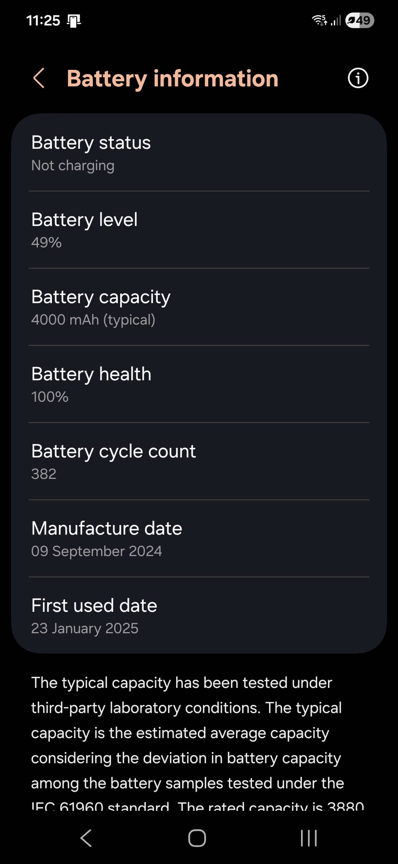Tap the battery indicator showing 49

pyautogui.click(x=360, y=20)
